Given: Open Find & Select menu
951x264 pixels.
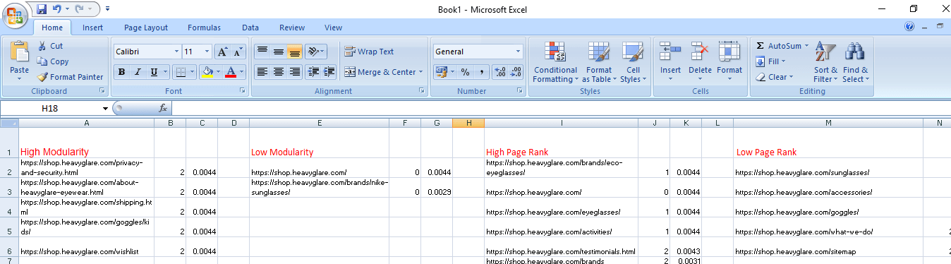Looking at the screenshot, I should pyautogui.click(x=855, y=62).
